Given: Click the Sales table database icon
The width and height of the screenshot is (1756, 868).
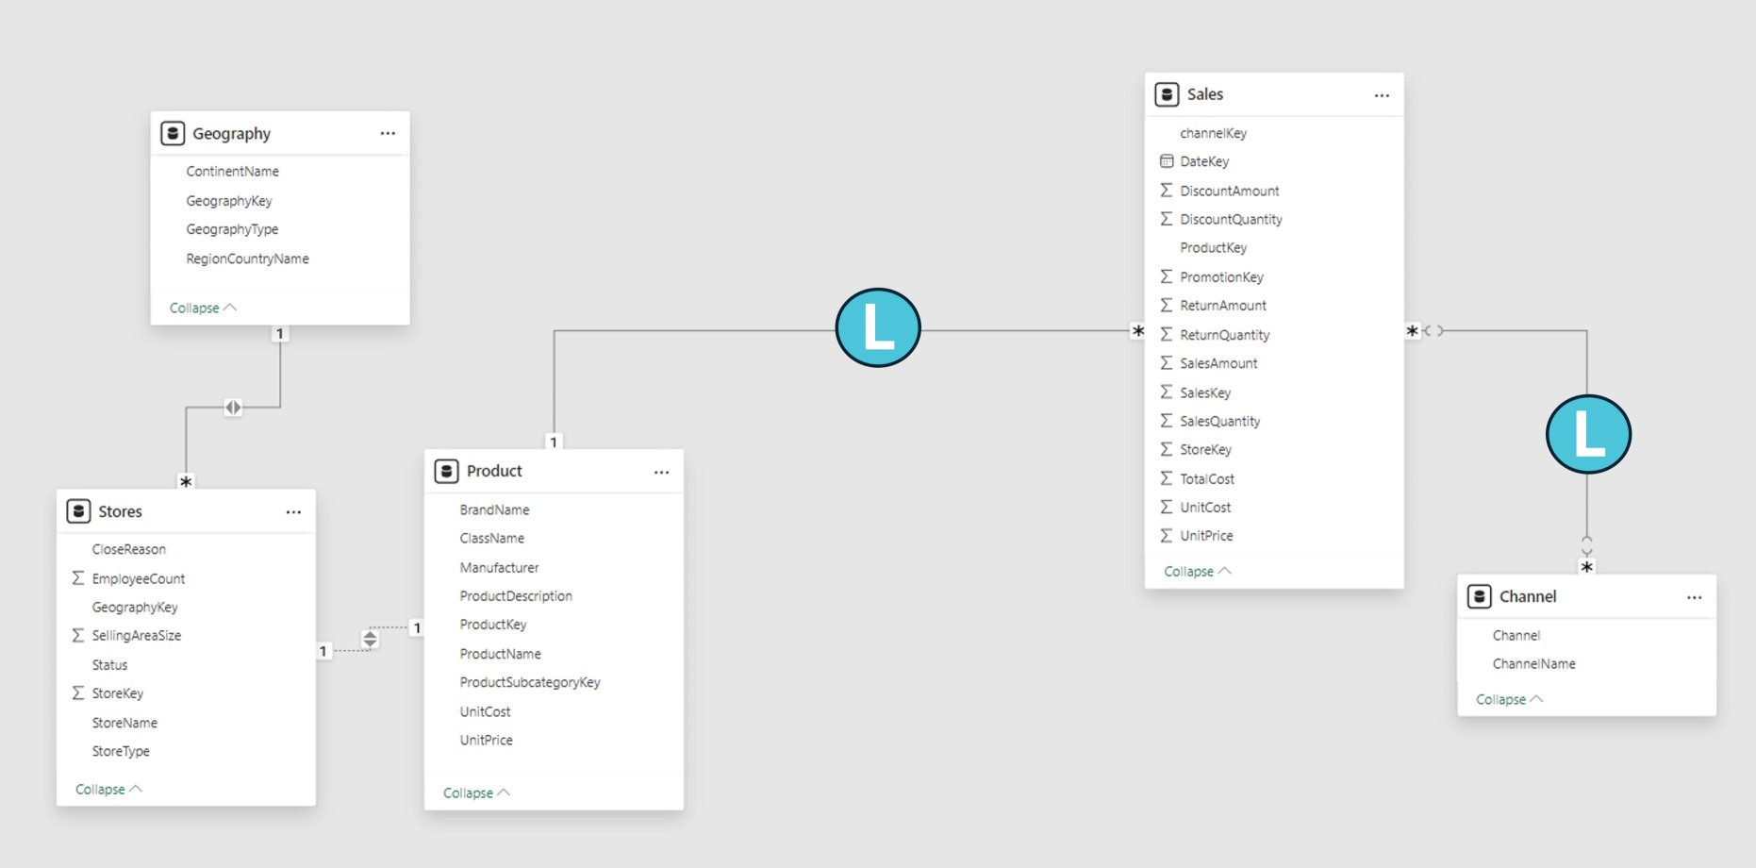Looking at the screenshot, I should pyautogui.click(x=1167, y=94).
